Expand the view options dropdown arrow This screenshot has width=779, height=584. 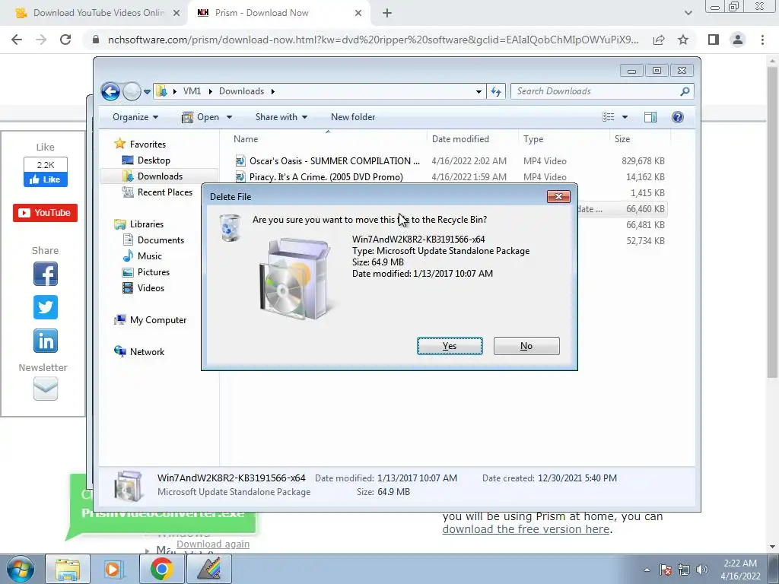pos(625,117)
